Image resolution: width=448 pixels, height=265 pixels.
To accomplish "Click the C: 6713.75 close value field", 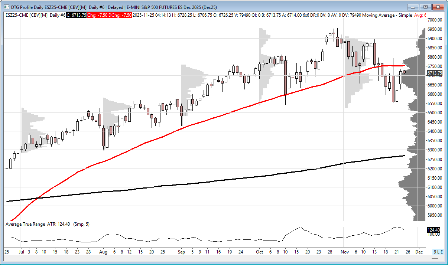I will point(77,15).
